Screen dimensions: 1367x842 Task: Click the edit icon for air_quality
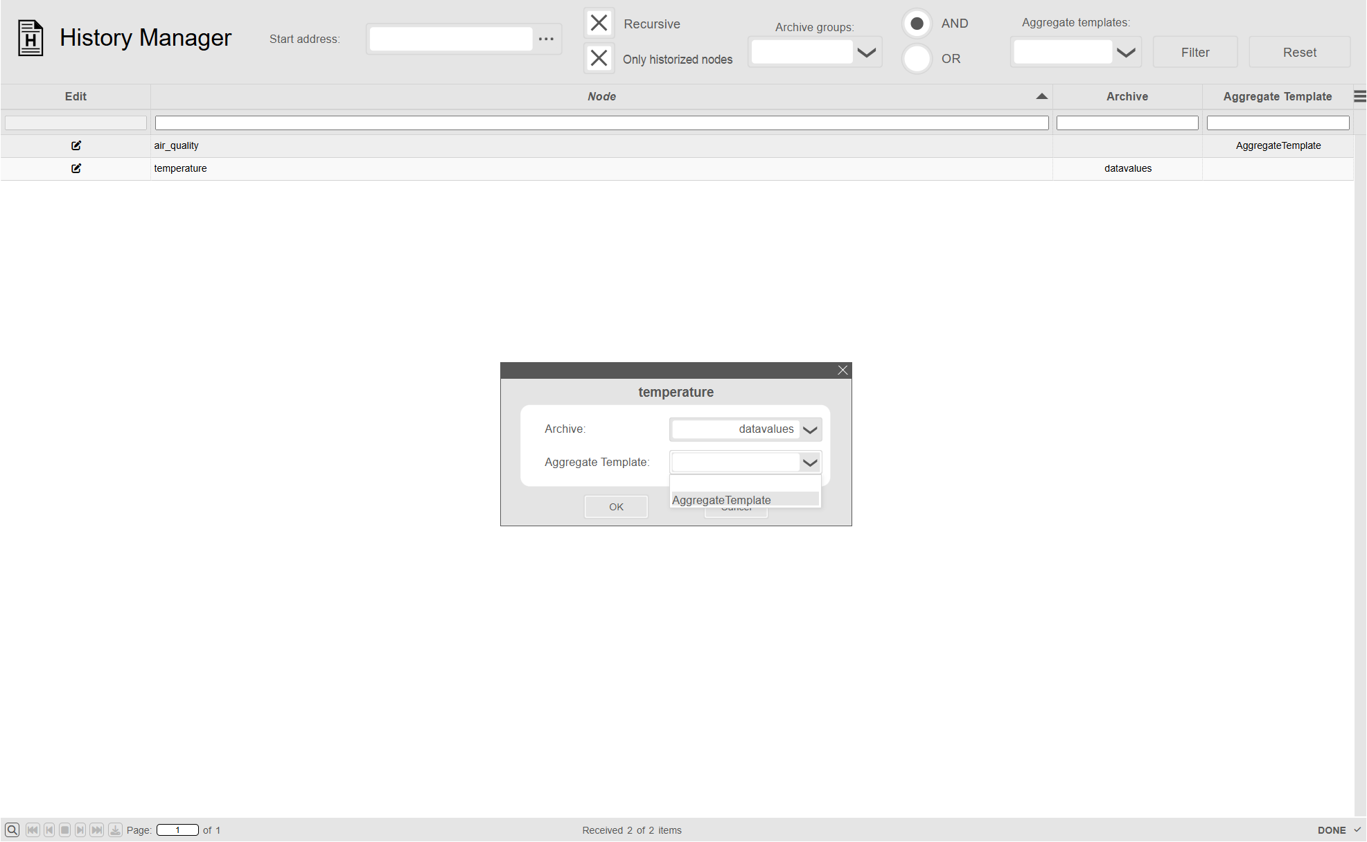coord(76,145)
